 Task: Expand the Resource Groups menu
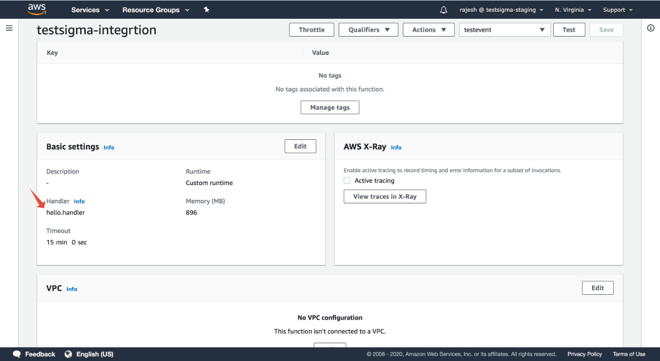coord(156,10)
